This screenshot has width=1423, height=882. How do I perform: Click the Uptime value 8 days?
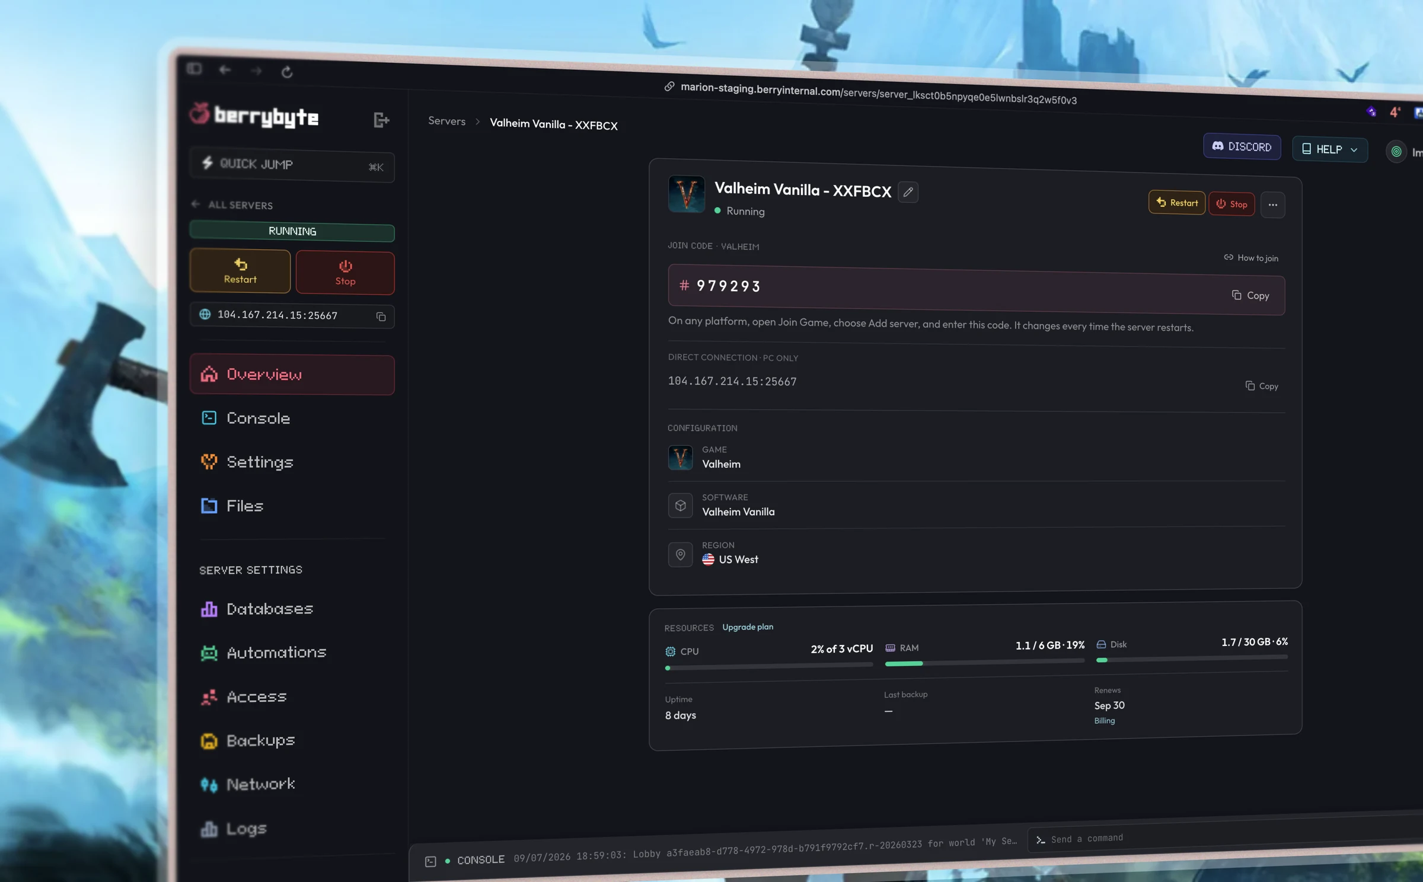coord(681,715)
